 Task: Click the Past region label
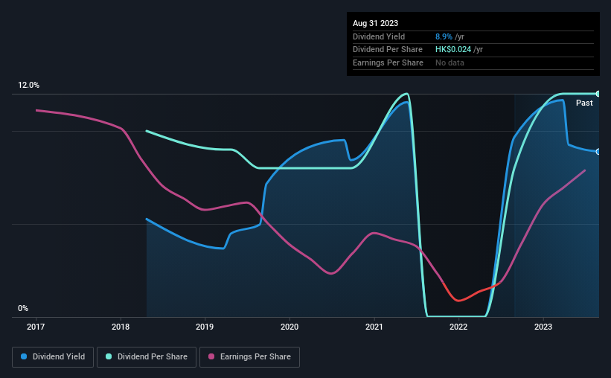584,103
